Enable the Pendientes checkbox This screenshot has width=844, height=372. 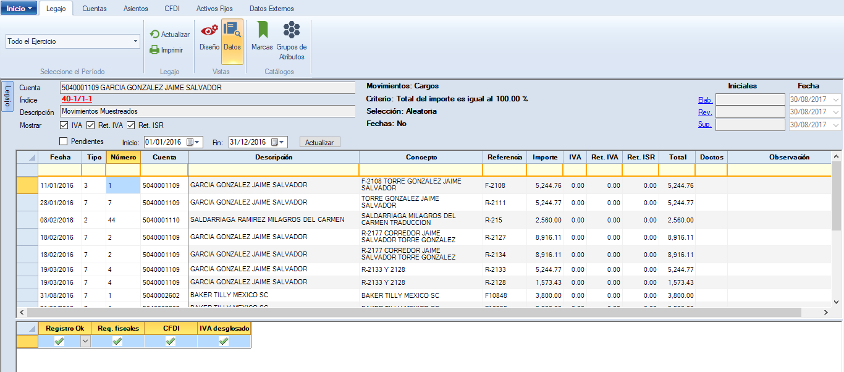pyautogui.click(x=63, y=142)
